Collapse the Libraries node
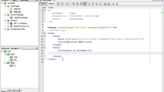The image size is (164, 92). (x=5, y=20)
